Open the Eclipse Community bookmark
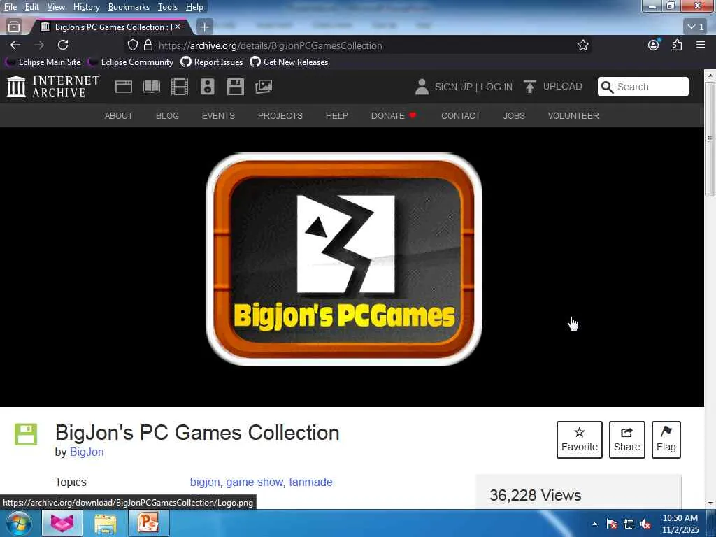The image size is (716, 537). (131, 62)
